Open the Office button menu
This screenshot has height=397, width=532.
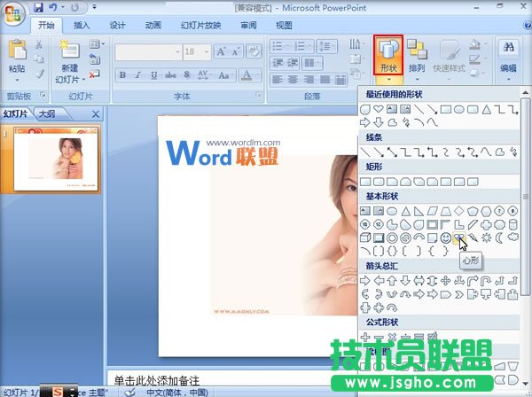13,14
